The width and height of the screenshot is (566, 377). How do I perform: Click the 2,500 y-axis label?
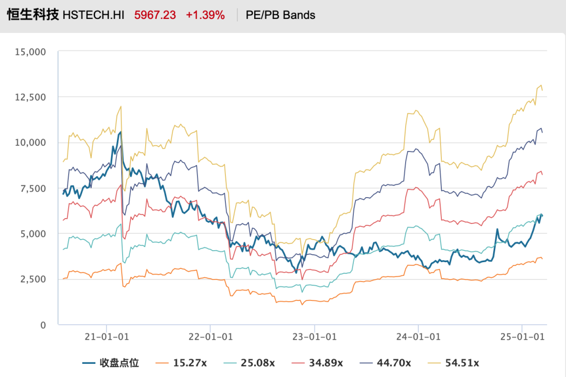34,279
